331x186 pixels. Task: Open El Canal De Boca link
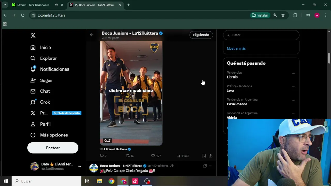[116, 149]
